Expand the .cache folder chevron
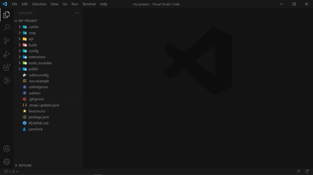The image size is (313, 175). (20, 27)
